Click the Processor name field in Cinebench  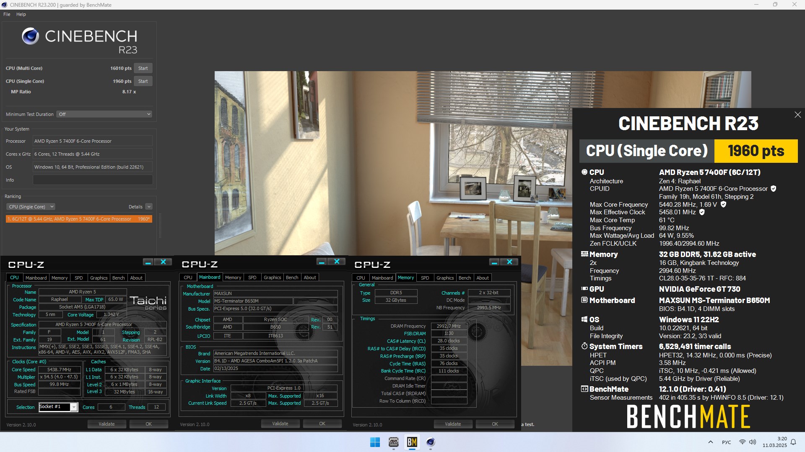[93, 141]
